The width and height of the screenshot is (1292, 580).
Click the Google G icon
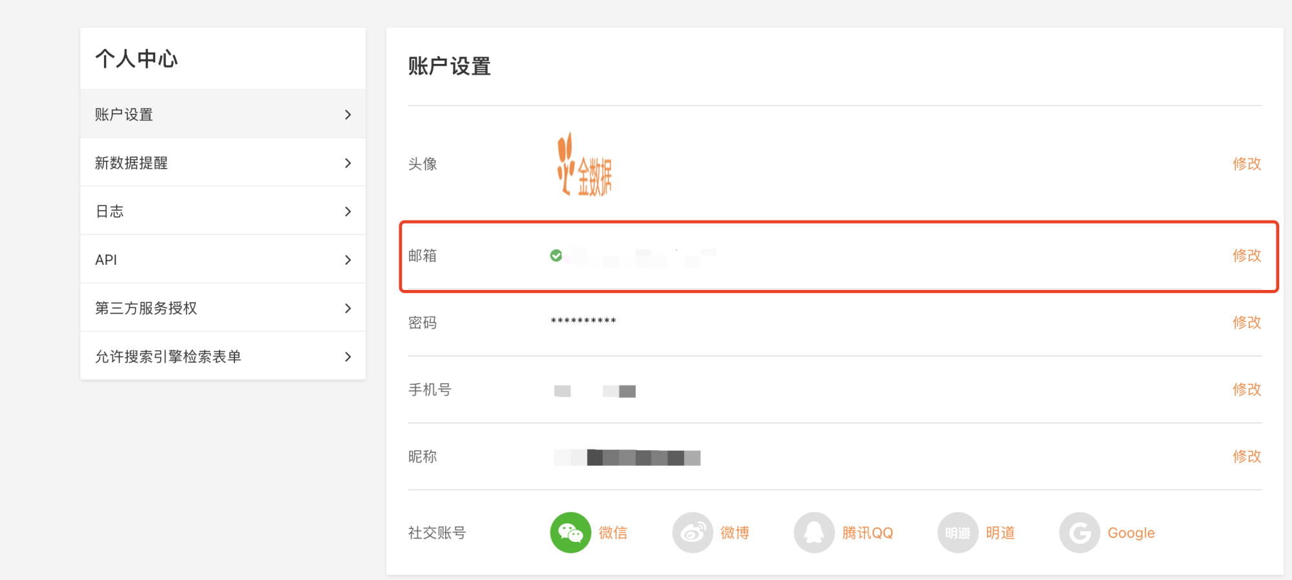pos(1079,533)
